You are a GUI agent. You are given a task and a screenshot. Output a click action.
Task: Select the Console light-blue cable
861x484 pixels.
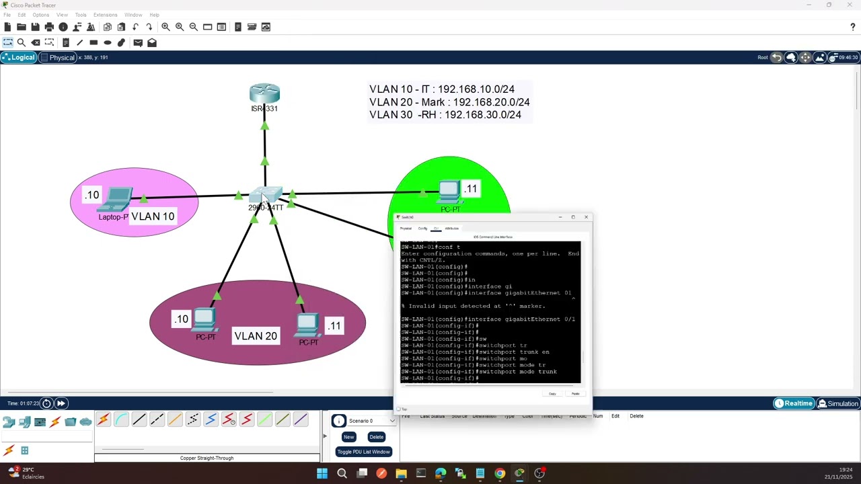121,419
